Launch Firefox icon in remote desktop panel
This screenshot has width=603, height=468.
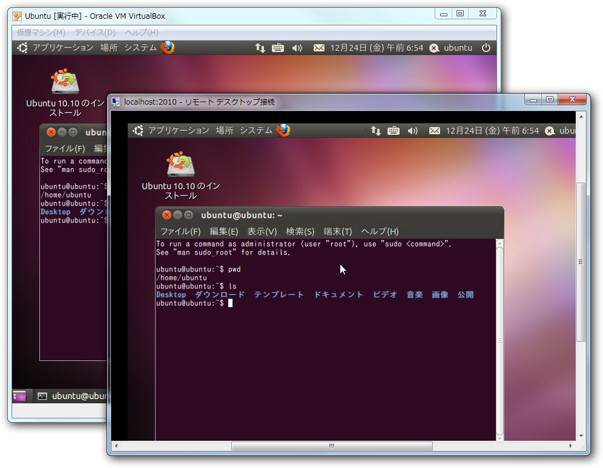point(283,131)
